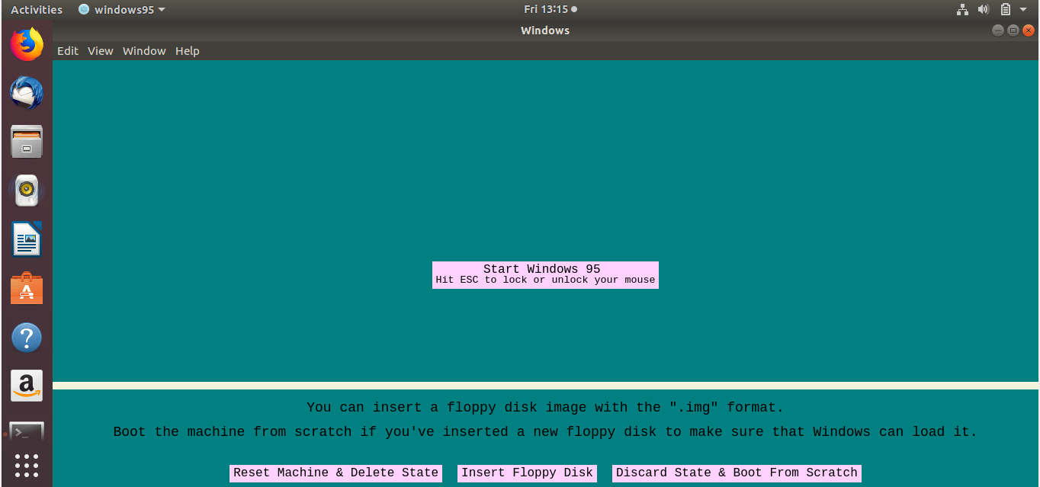Open the Activities overview
The height and width of the screenshot is (487, 1040).
click(x=37, y=10)
